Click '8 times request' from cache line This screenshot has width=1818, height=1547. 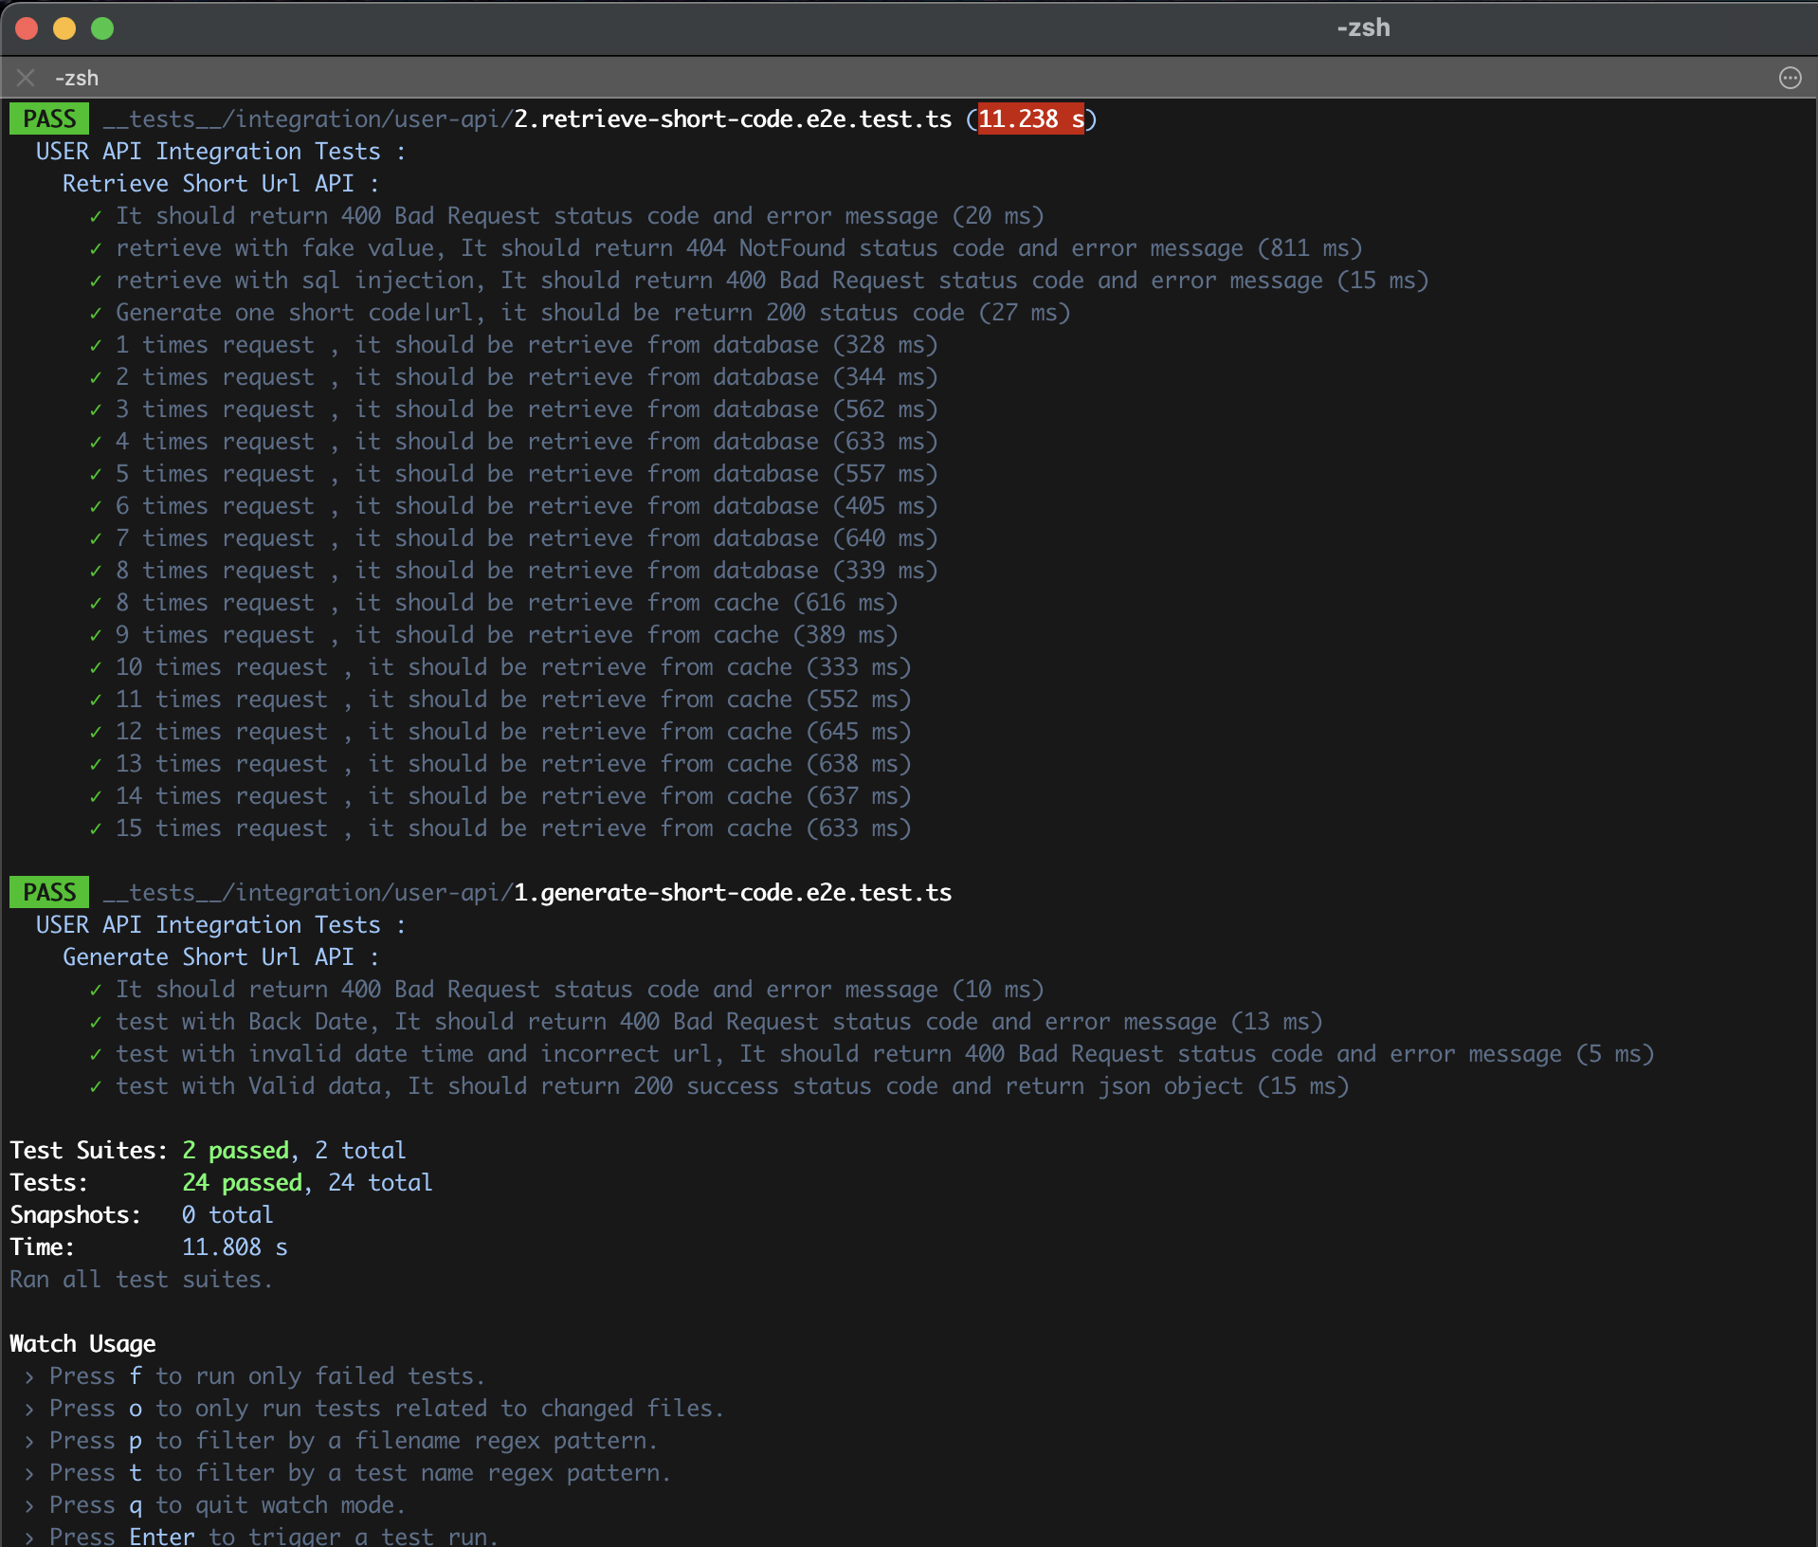click(x=494, y=602)
